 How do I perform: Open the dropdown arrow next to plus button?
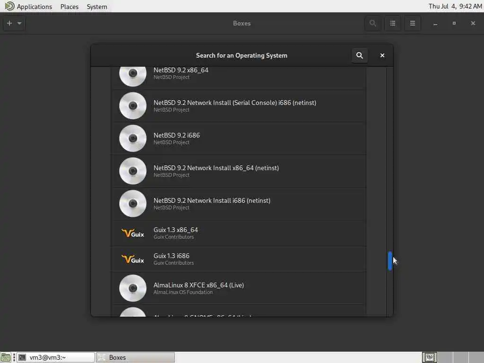tap(19, 23)
